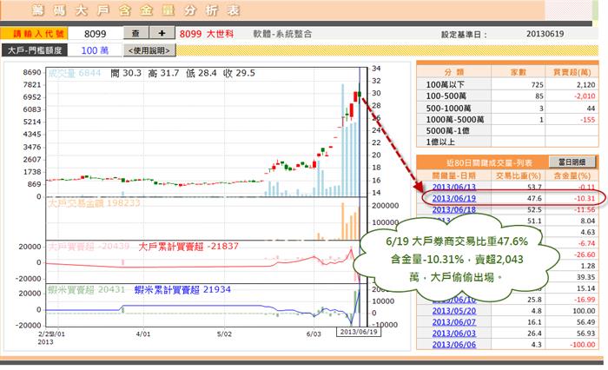
Task: Click the 關鍵量-日期 column header
Action: pos(453,175)
